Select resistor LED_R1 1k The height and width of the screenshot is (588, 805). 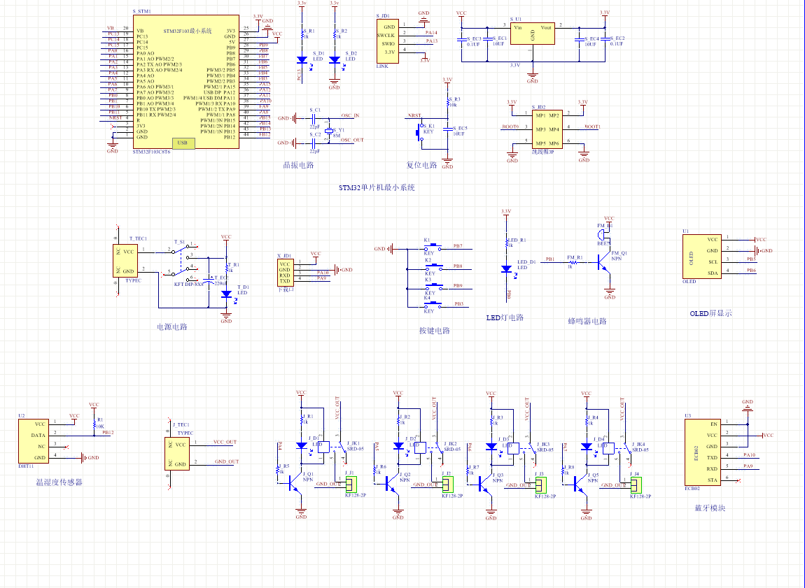507,242
